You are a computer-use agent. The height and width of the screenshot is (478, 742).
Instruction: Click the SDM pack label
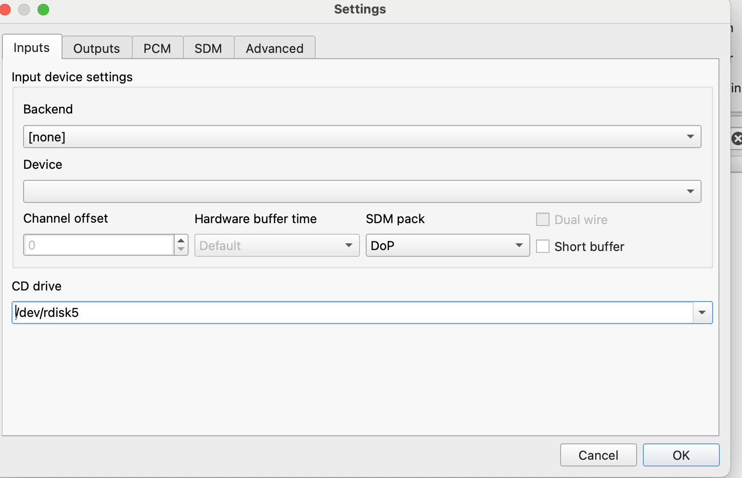pos(395,219)
